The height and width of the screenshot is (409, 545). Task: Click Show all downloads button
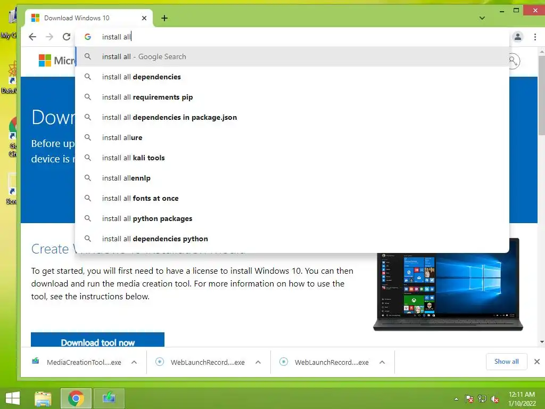[x=507, y=362]
